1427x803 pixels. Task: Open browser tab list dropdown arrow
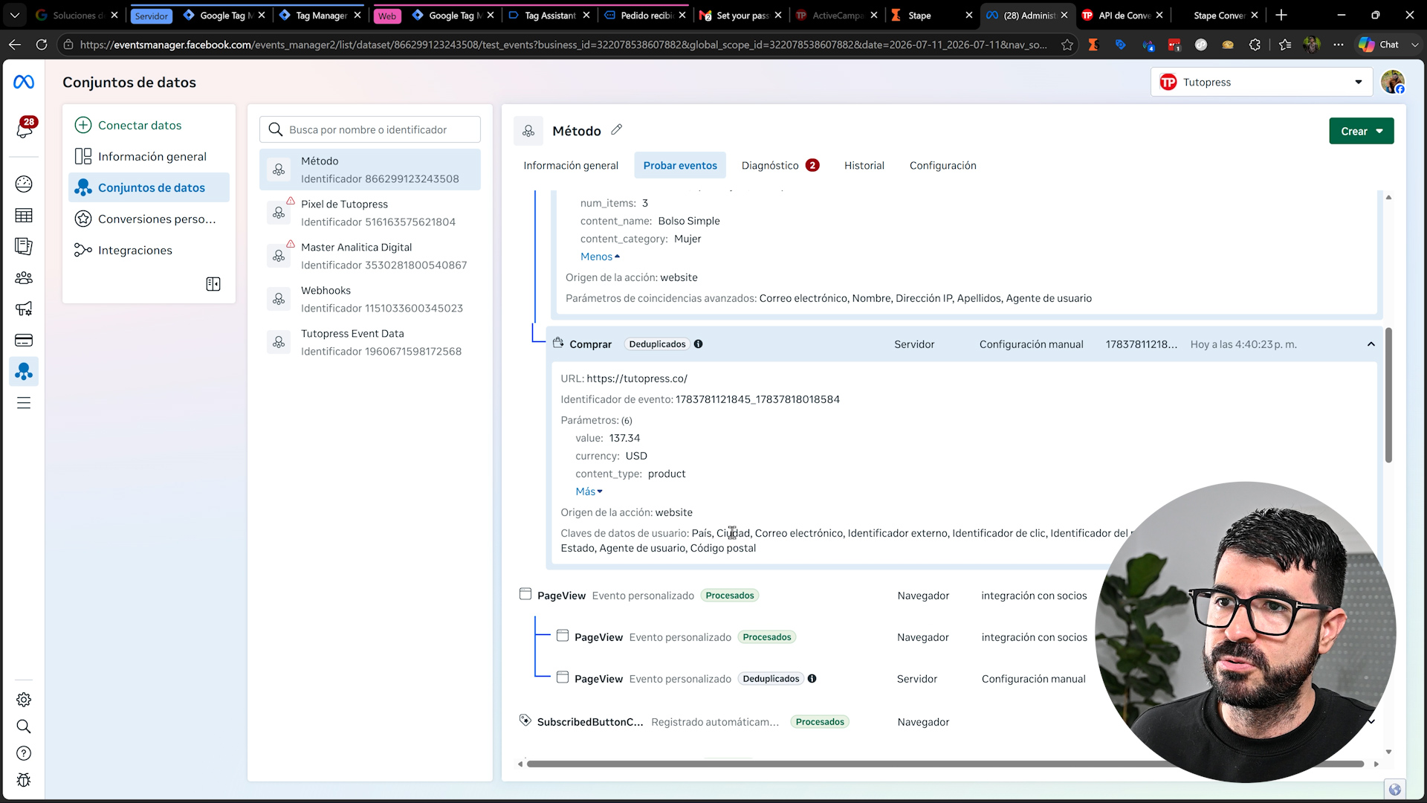[15, 15]
